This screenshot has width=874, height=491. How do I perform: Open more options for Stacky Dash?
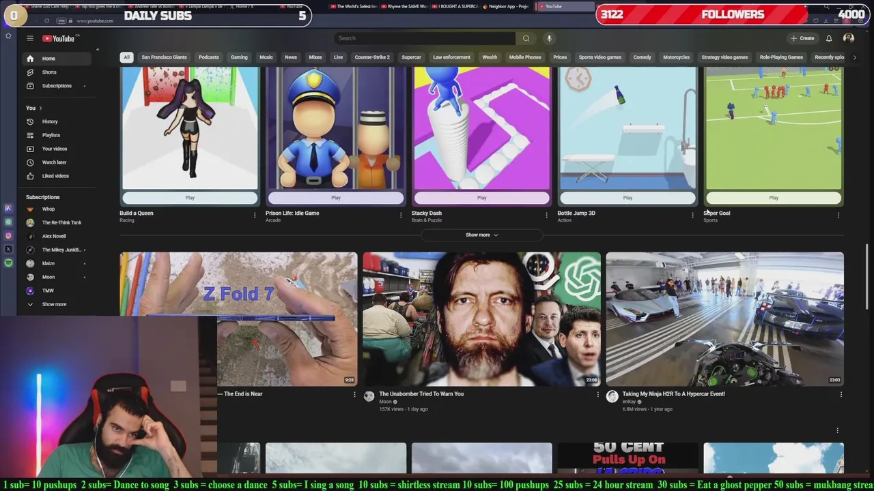pos(546,215)
